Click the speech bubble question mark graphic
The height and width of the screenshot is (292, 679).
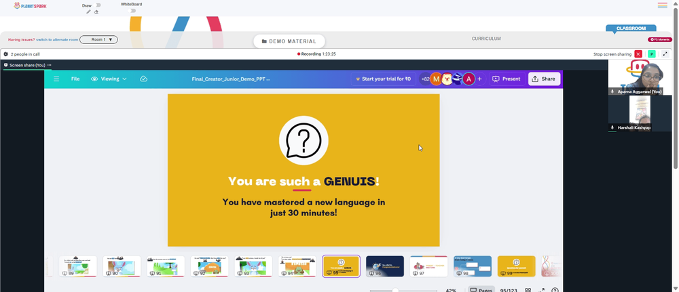304,140
